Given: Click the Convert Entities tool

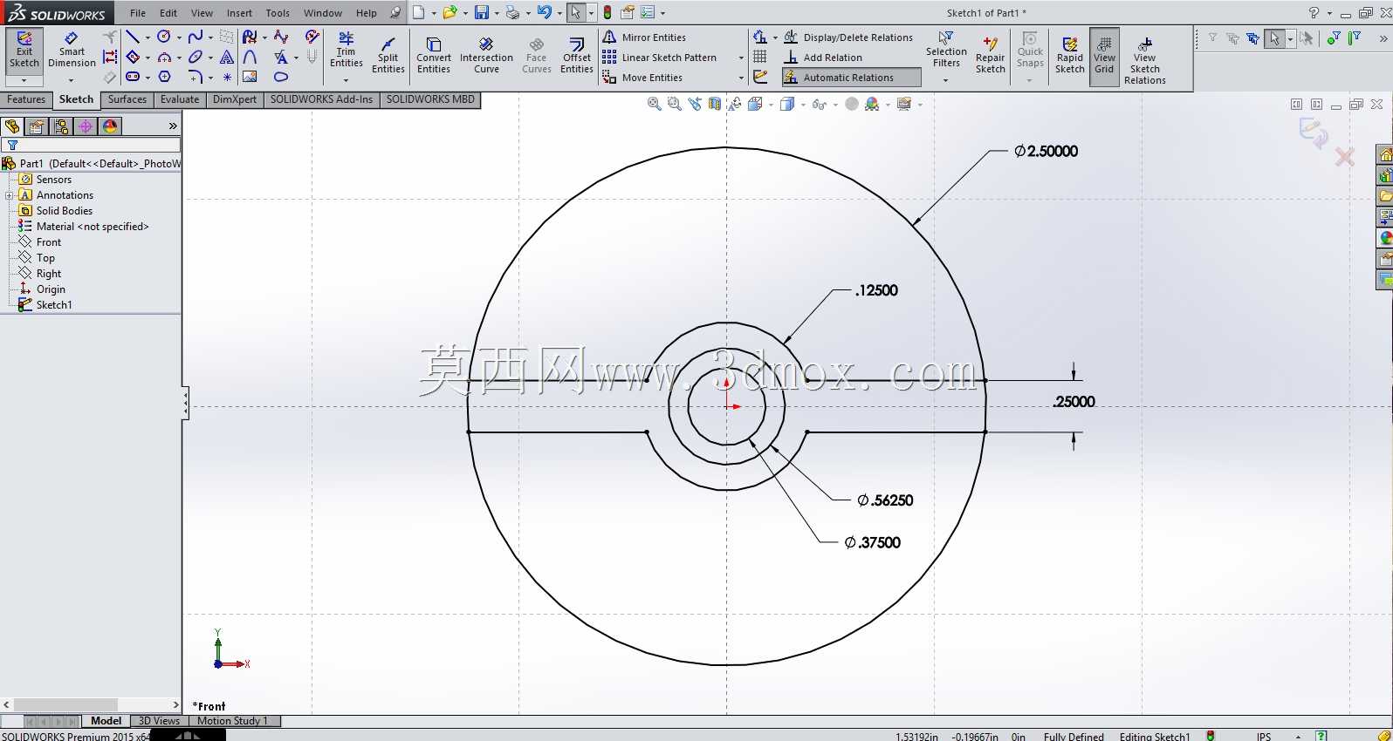Looking at the screenshot, I should 434,55.
